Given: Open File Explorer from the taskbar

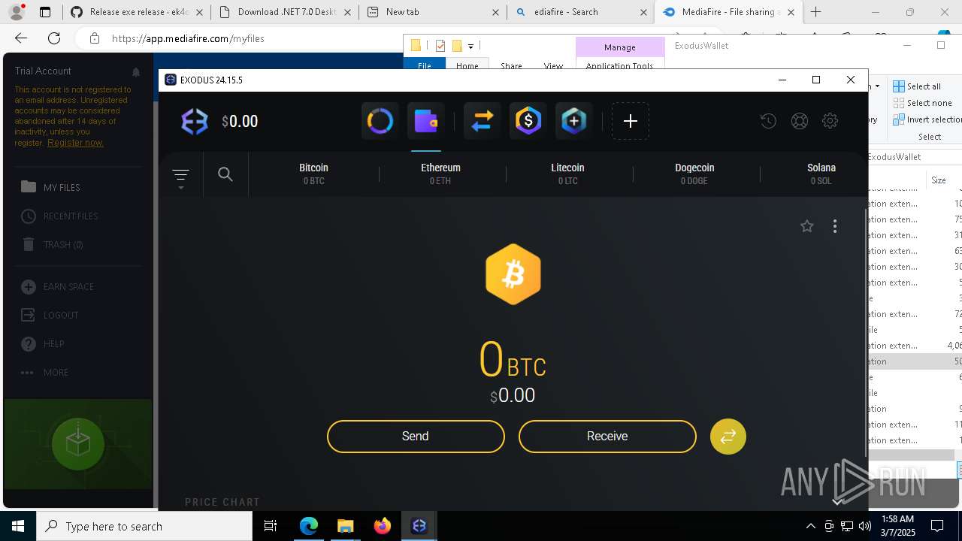Looking at the screenshot, I should click(x=345, y=526).
